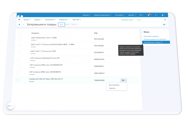Select the Все storefront tab

tap(62, 25)
